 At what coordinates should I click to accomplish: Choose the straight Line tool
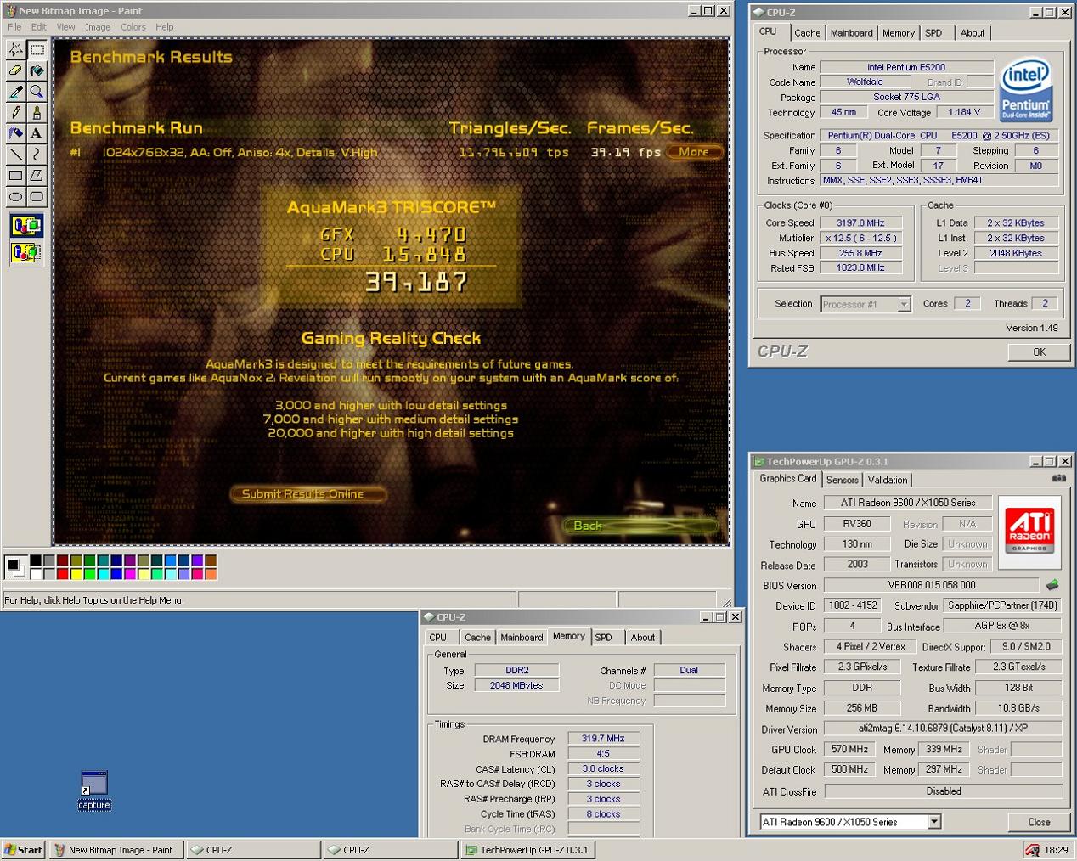click(x=15, y=154)
